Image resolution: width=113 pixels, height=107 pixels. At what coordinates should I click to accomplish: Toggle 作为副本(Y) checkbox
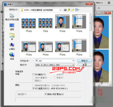click(34, 74)
